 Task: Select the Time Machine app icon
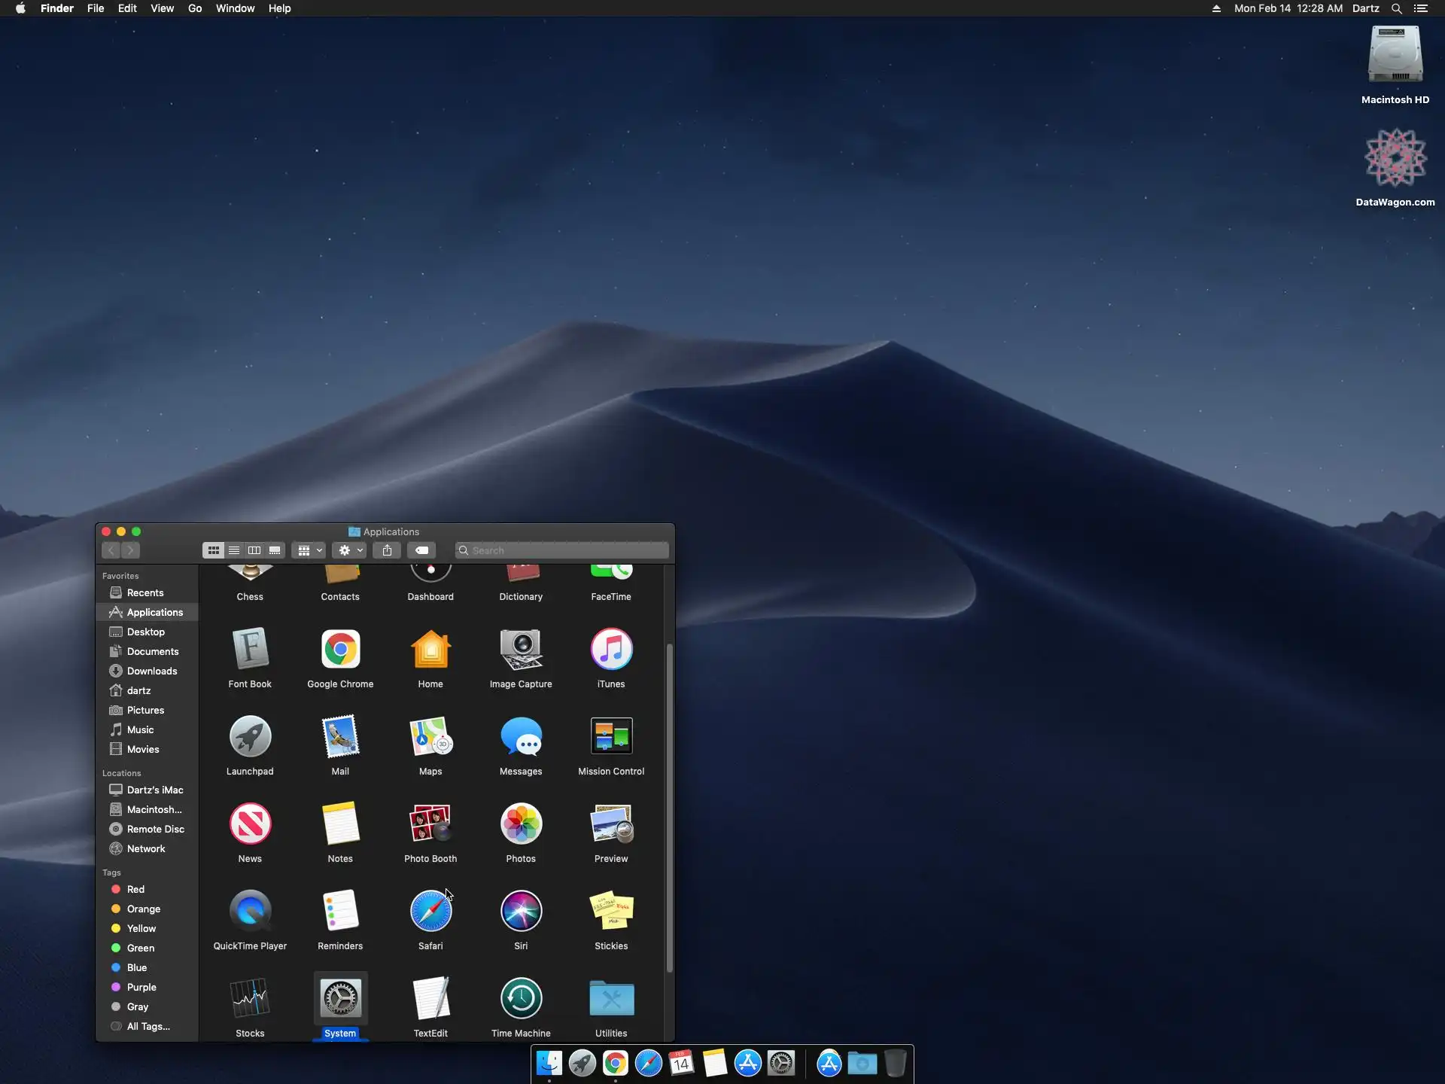pos(521,999)
